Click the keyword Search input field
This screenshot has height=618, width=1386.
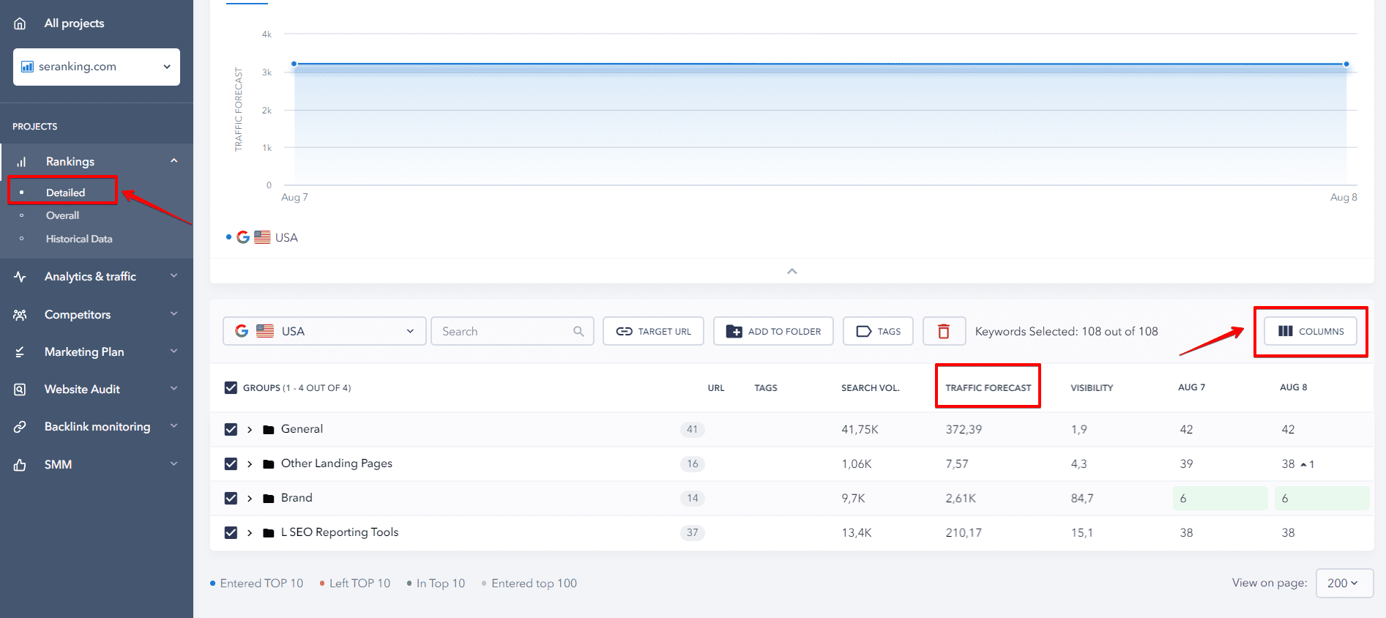coord(513,331)
